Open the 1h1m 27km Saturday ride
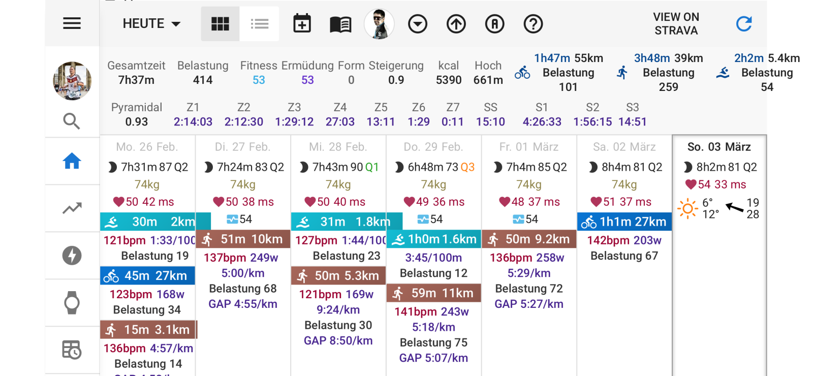This screenshot has width=813, height=376. point(624,222)
